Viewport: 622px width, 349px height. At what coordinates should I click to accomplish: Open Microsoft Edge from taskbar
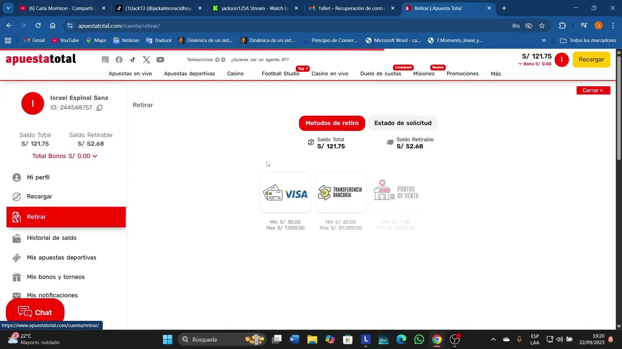coord(401,339)
